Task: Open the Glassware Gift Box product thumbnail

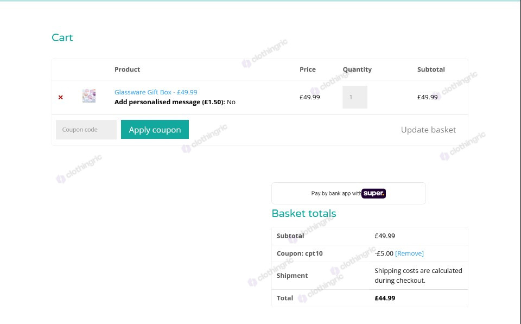Action: click(x=89, y=96)
